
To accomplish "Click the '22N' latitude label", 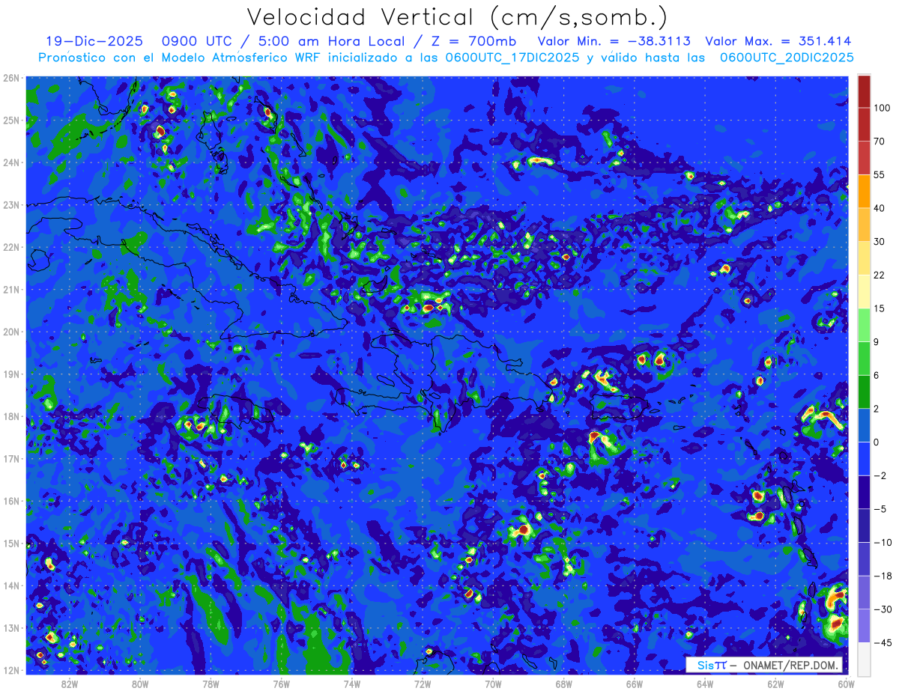I will (10, 247).
